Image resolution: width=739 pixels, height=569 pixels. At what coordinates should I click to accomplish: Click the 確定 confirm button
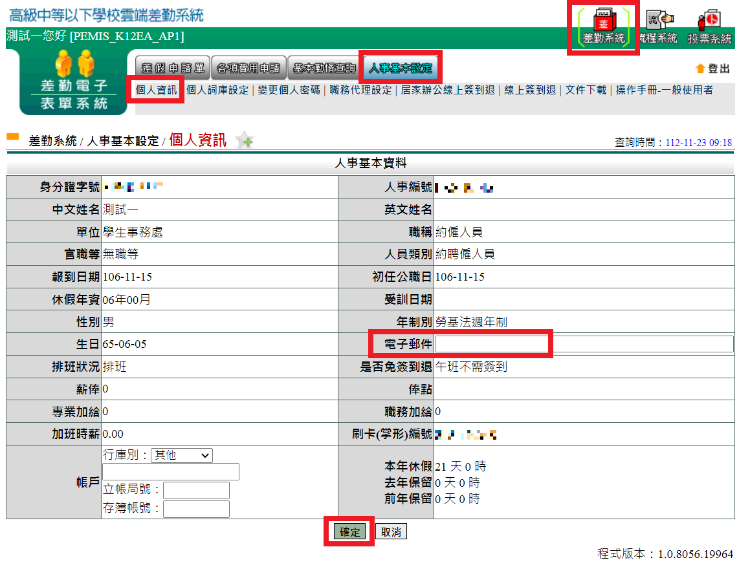pyautogui.click(x=348, y=531)
